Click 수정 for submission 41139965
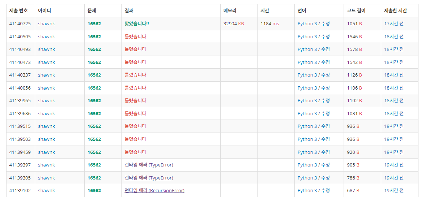The image size is (438, 199). [x=326, y=100]
